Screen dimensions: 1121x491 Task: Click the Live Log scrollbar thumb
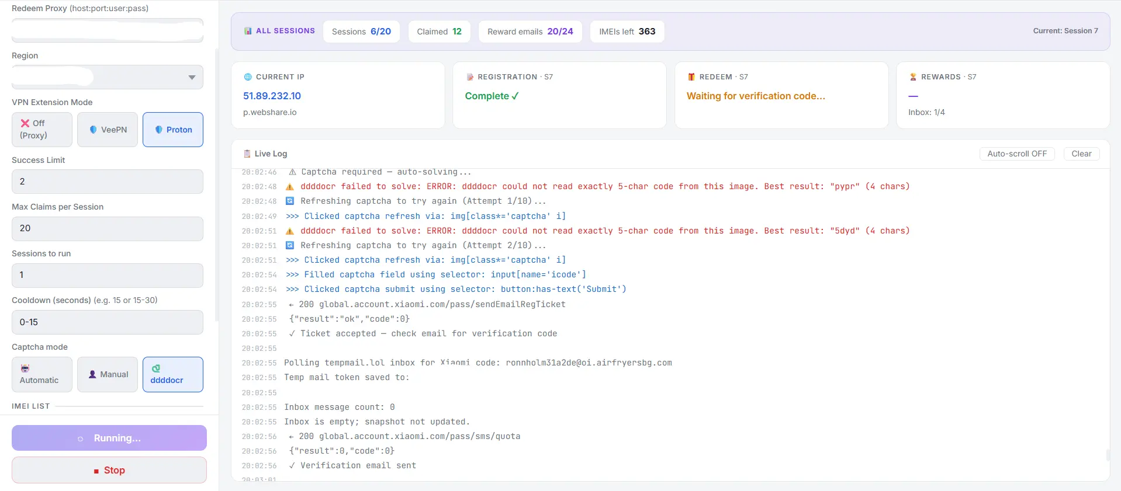[1107, 455]
